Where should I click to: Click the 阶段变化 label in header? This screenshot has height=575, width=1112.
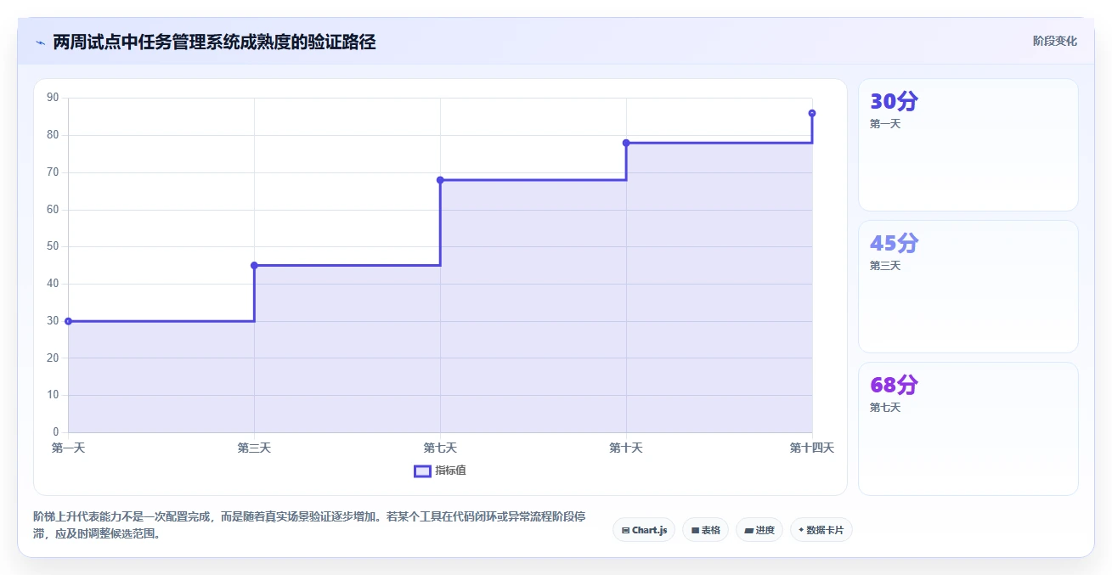1055,41
